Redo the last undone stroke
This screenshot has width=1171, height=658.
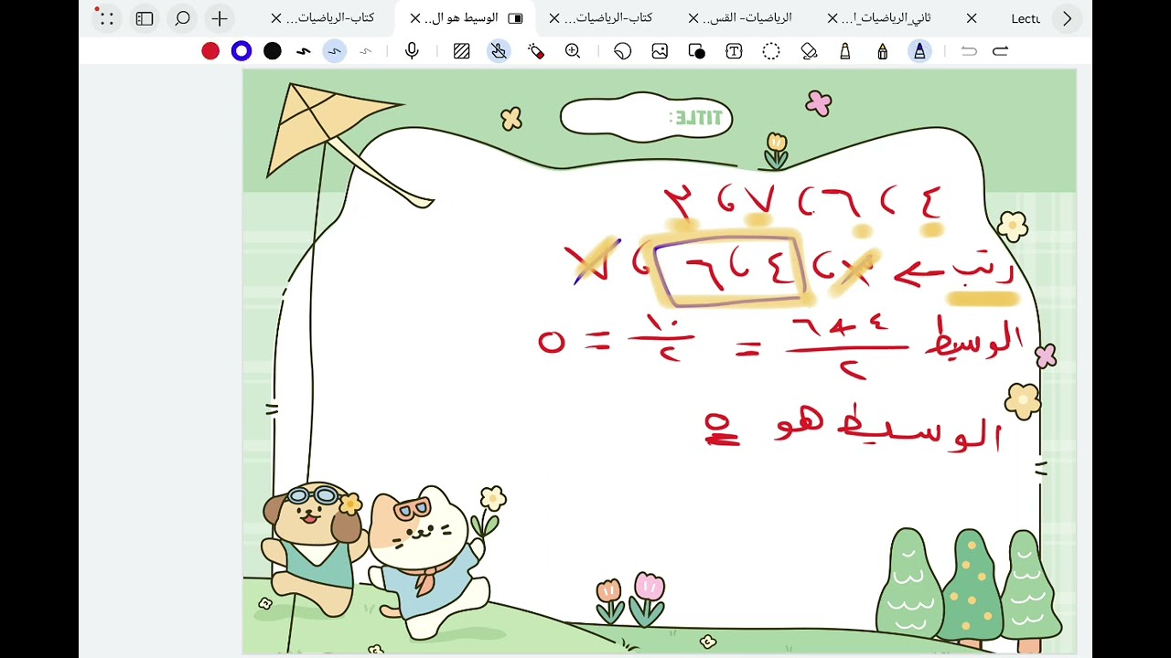click(1000, 51)
